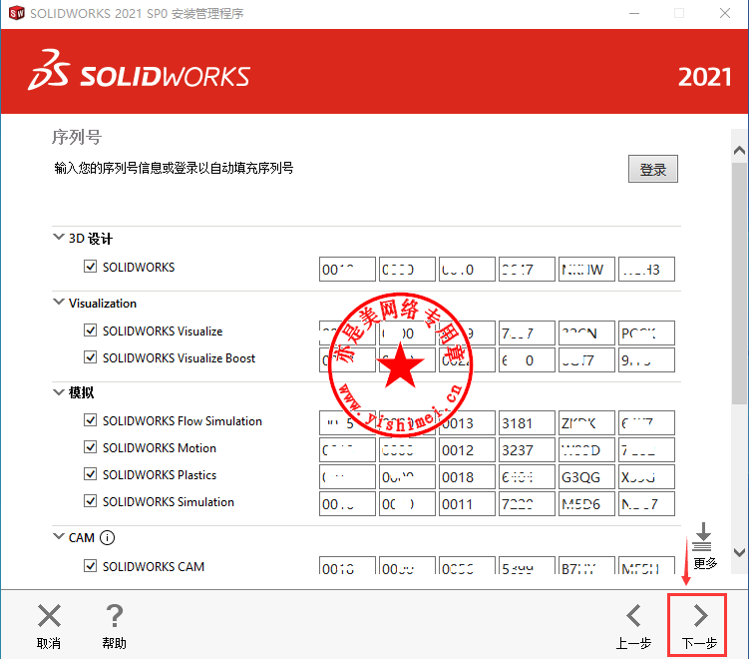
Task: Show CAM info circle icon
Action: pyautogui.click(x=107, y=537)
